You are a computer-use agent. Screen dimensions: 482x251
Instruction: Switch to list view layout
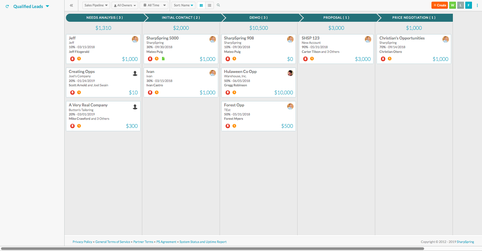tap(209, 5)
